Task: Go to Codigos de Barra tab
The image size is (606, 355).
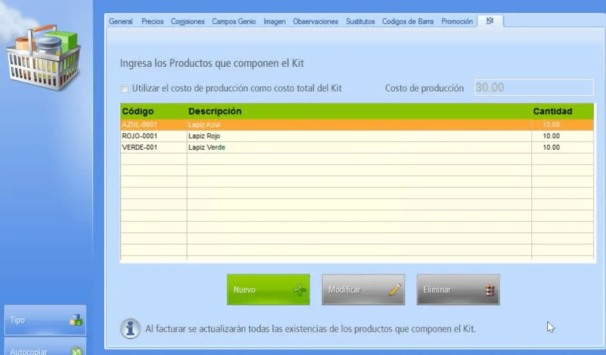Action: (x=407, y=22)
